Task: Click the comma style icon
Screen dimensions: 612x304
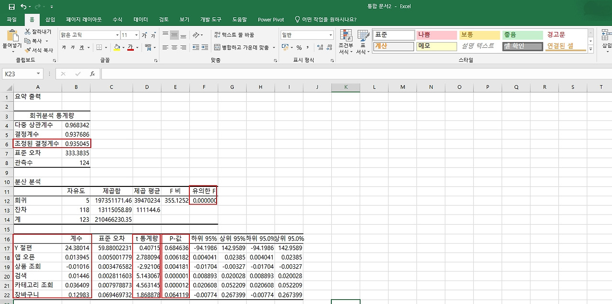Action: (x=307, y=47)
